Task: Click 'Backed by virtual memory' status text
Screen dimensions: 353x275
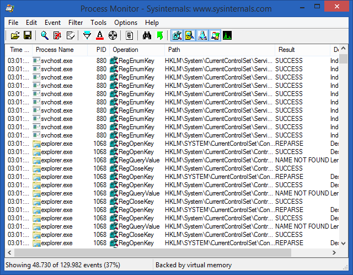Action: coord(194,265)
